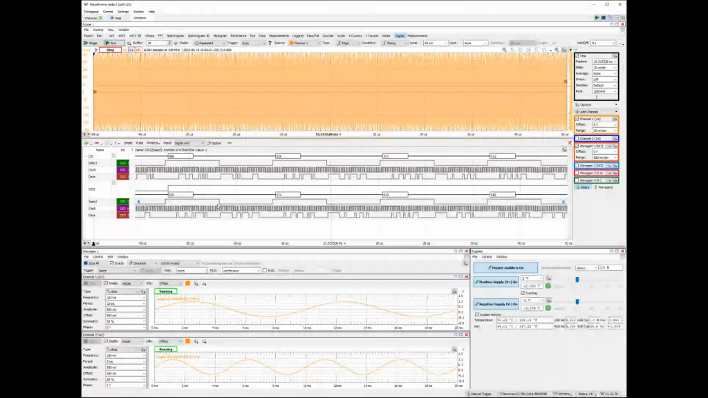The image size is (708, 398).
Task: Open Channel 1 Range dropdown
Action: coord(604,131)
